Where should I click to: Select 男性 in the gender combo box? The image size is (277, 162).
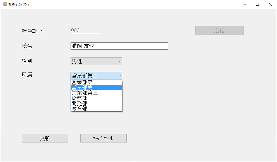coord(92,61)
